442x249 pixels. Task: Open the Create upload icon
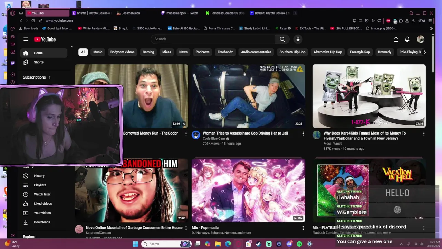(396, 39)
